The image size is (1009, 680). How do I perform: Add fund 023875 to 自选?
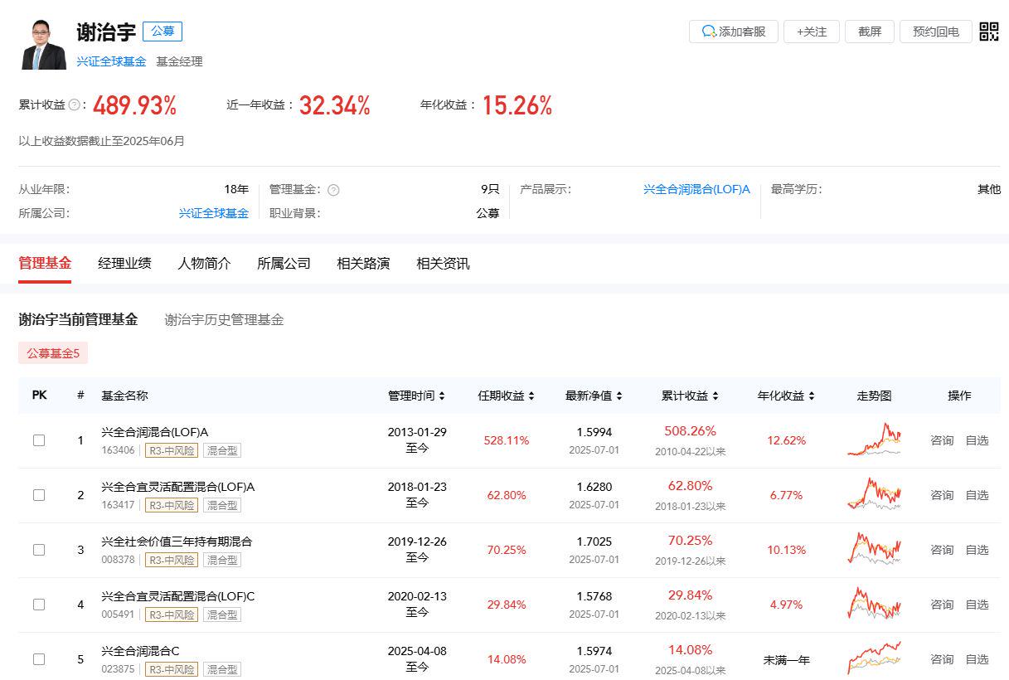977,659
